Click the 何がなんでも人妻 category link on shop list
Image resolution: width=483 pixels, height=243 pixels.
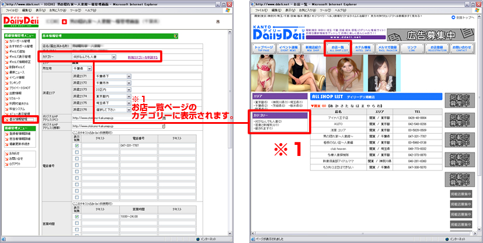pos(267,121)
